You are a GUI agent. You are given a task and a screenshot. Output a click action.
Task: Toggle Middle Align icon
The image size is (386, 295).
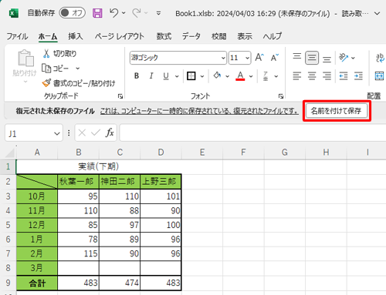[x=312, y=58]
